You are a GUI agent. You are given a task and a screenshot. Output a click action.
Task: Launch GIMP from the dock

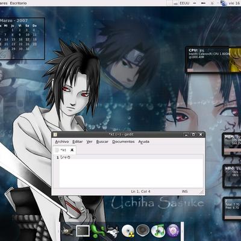coord(67,231)
